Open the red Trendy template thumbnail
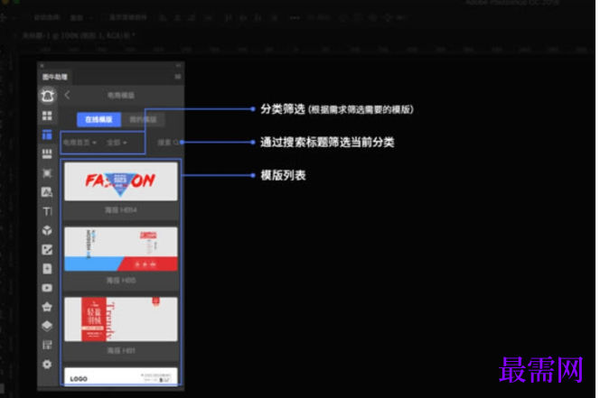Viewport: 600px width, 398px height. [x=121, y=319]
